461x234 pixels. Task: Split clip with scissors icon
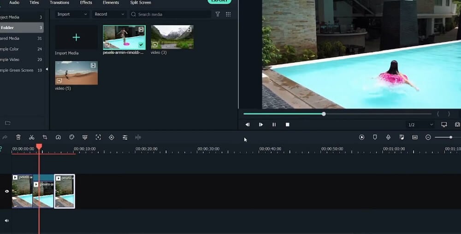click(x=31, y=137)
